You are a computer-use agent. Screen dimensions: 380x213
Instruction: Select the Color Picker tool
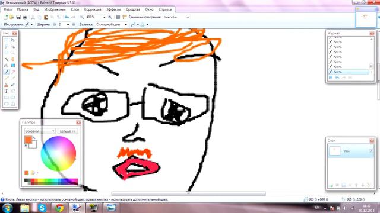[13, 78]
